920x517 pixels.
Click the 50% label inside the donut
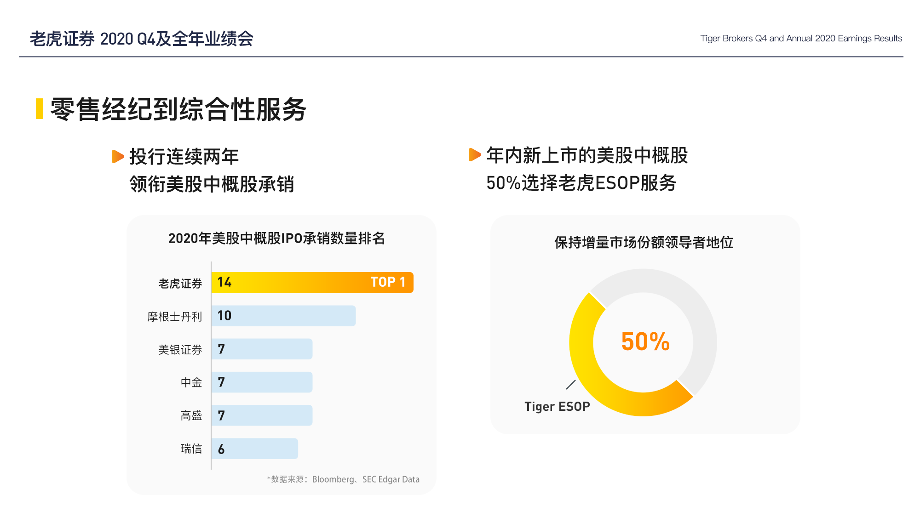pyautogui.click(x=645, y=341)
